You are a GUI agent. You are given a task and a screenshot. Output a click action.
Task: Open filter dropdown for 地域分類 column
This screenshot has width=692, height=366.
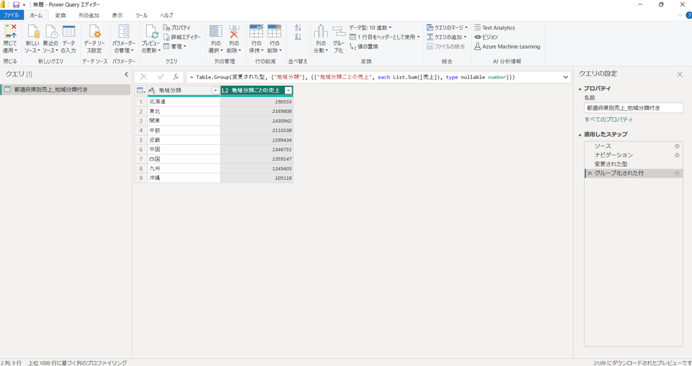click(215, 90)
